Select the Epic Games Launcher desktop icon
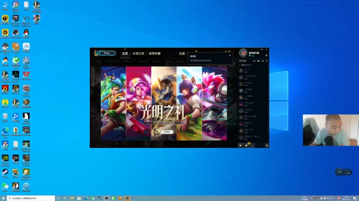 16,20
